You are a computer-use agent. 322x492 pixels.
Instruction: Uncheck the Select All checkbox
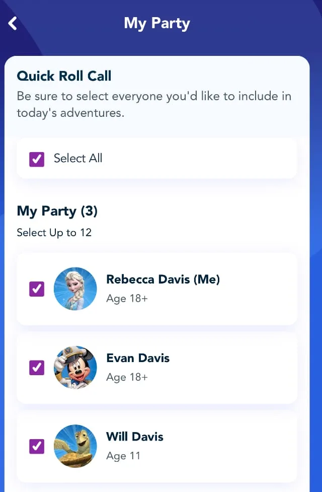click(x=37, y=159)
